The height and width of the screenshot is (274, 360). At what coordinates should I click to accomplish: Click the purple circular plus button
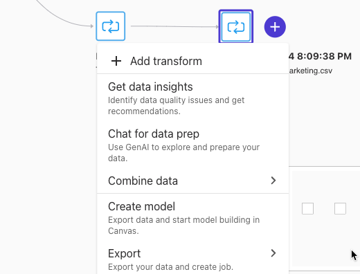click(x=275, y=27)
